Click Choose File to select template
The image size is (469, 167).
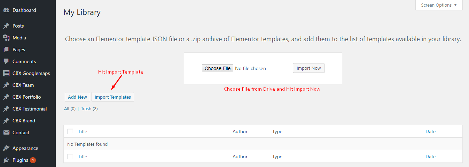218,68
